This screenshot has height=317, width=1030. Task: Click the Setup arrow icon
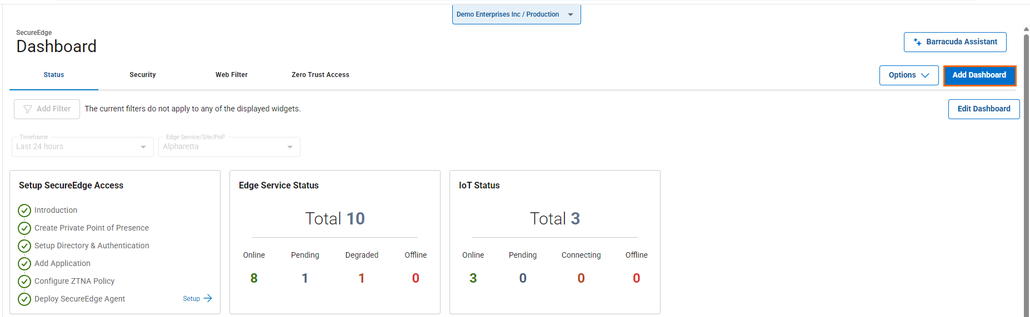tap(208, 298)
